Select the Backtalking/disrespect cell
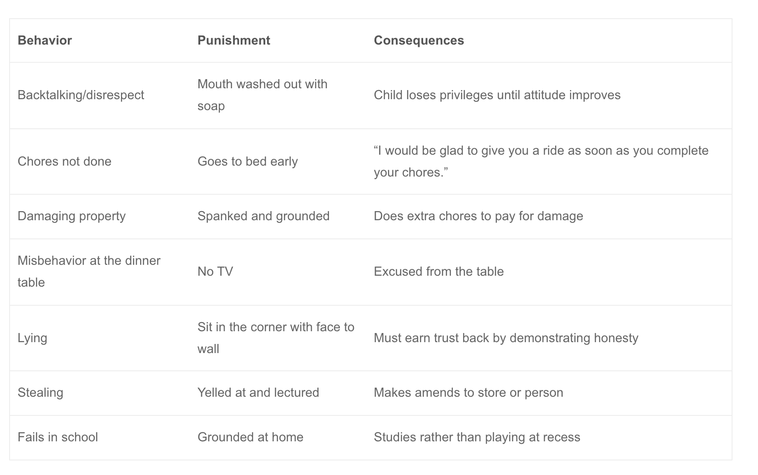Viewport: 758px width, 475px height. pos(81,95)
